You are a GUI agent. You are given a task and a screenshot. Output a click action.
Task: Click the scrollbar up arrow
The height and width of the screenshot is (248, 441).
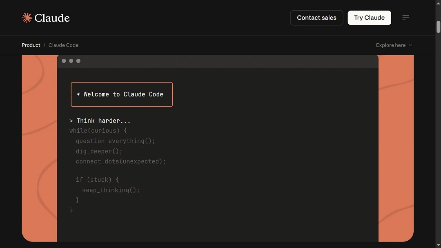pos(438,3)
